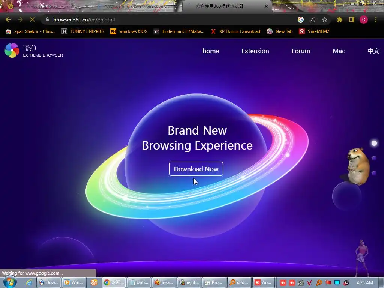Open the XP Horror Download bookmark
The image size is (384, 288).
point(235,31)
